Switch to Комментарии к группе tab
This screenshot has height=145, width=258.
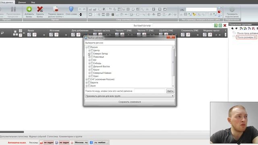71,137
